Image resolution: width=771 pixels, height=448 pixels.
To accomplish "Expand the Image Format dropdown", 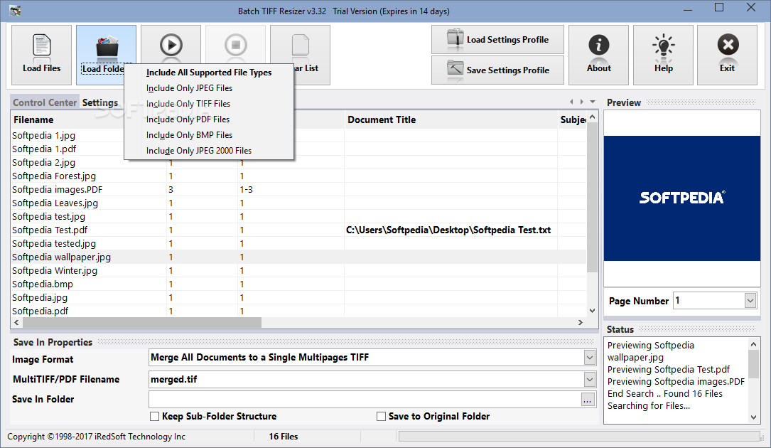I will point(590,358).
